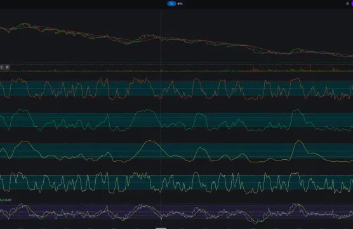Screen dimensions: 353x229
Task: Click the indicator label above the purple oscillator pane
Action: click(6, 200)
